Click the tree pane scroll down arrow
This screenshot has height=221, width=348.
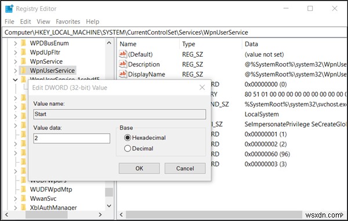click(109, 206)
